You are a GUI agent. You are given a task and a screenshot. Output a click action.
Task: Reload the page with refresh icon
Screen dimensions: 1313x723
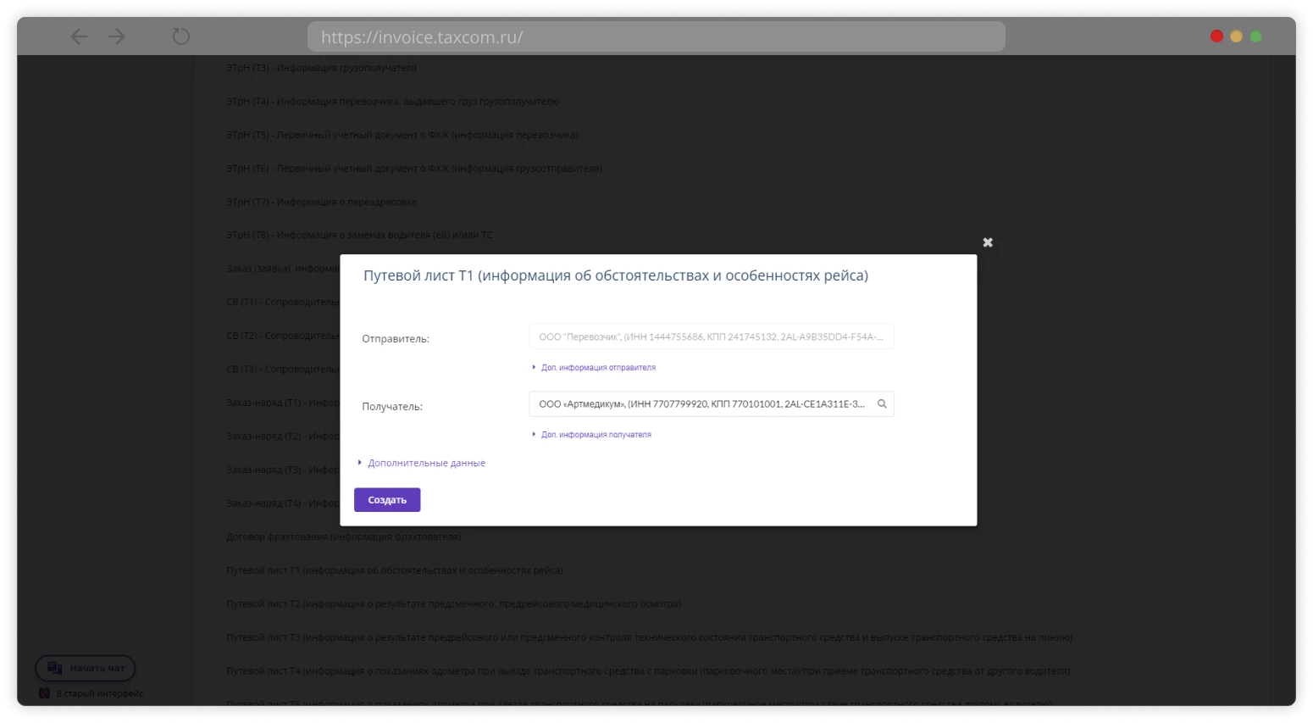pyautogui.click(x=181, y=36)
